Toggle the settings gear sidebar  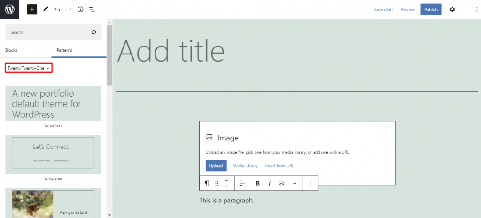[x=452, y=9]
